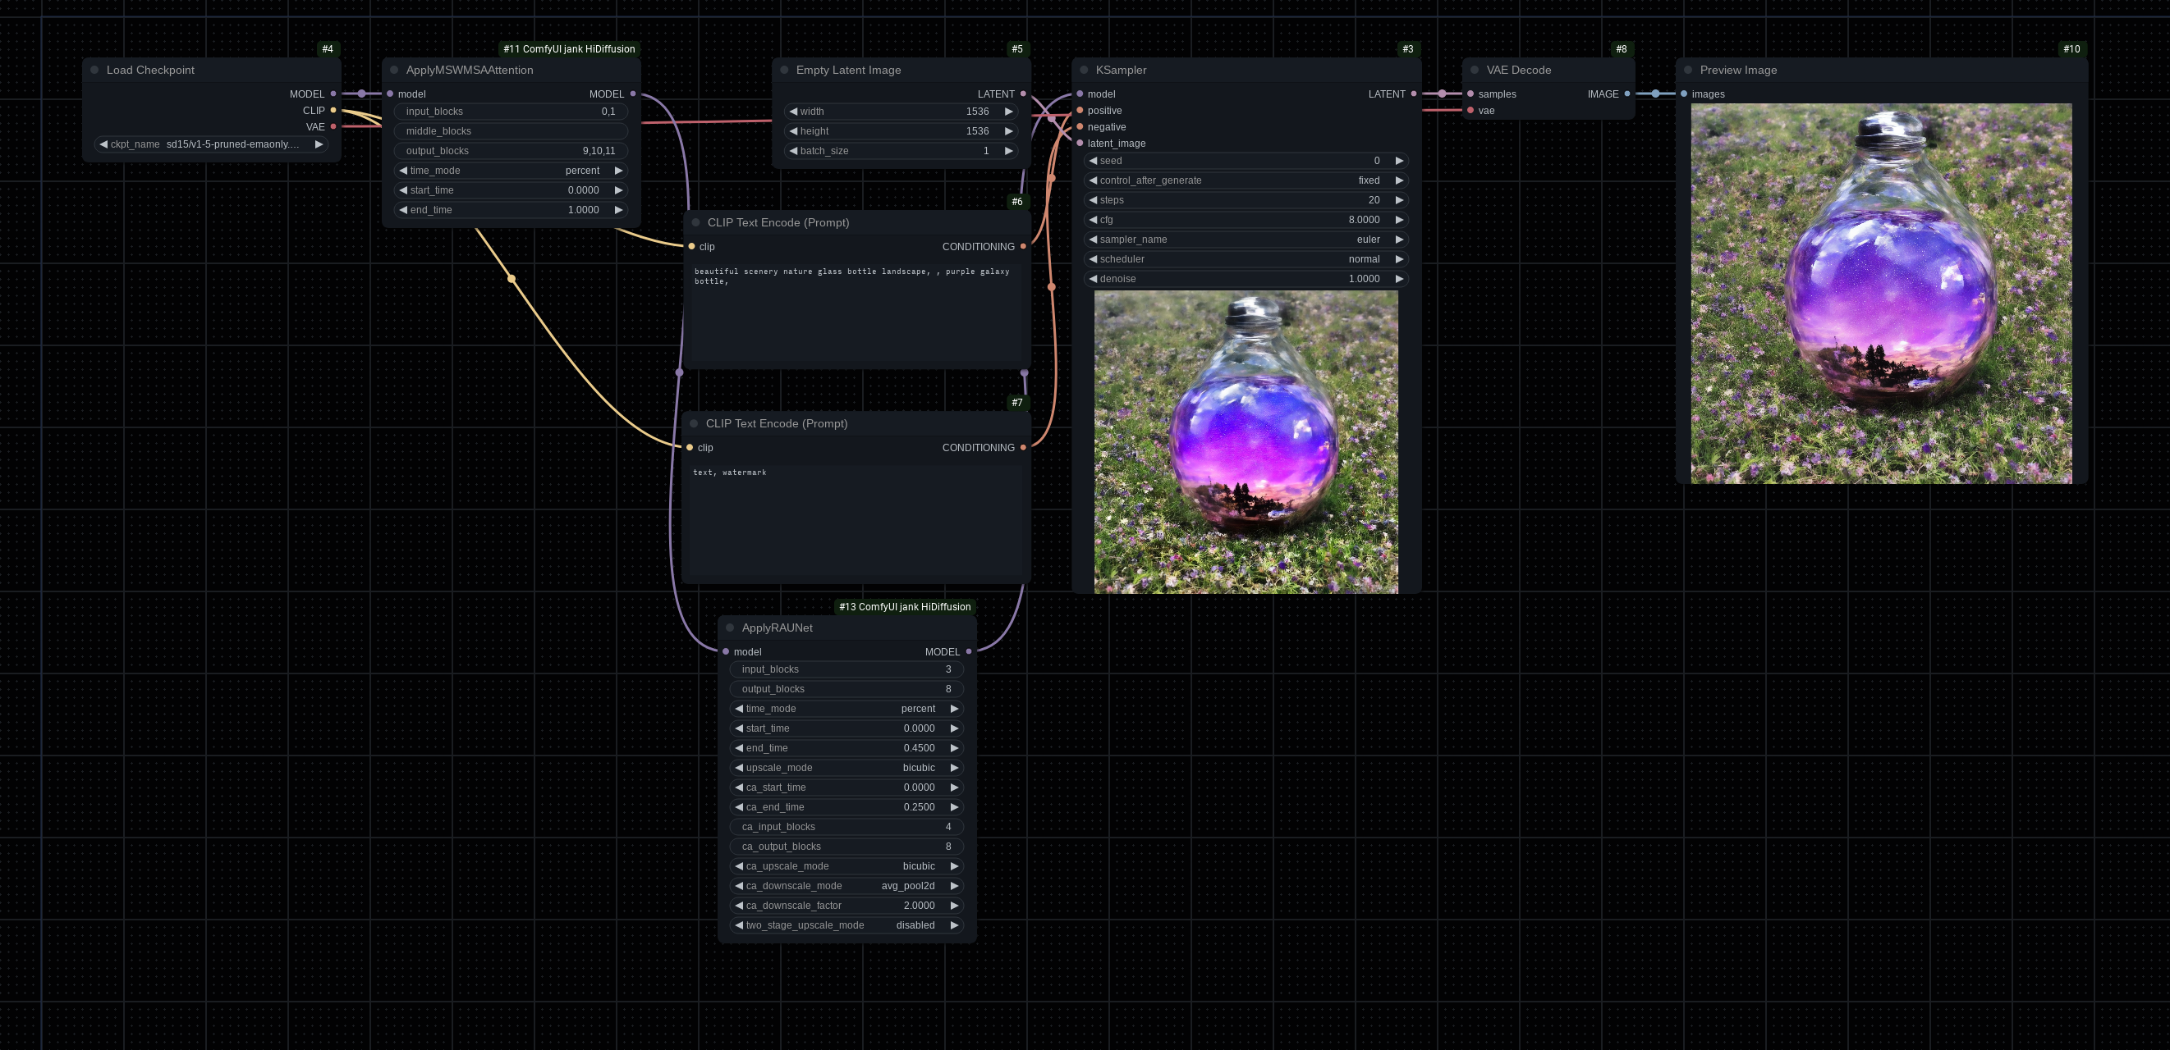Decrease ca_end_time with left arrow
The height and width of the screenshot is (1050, 2170).
tap(739, 807)
